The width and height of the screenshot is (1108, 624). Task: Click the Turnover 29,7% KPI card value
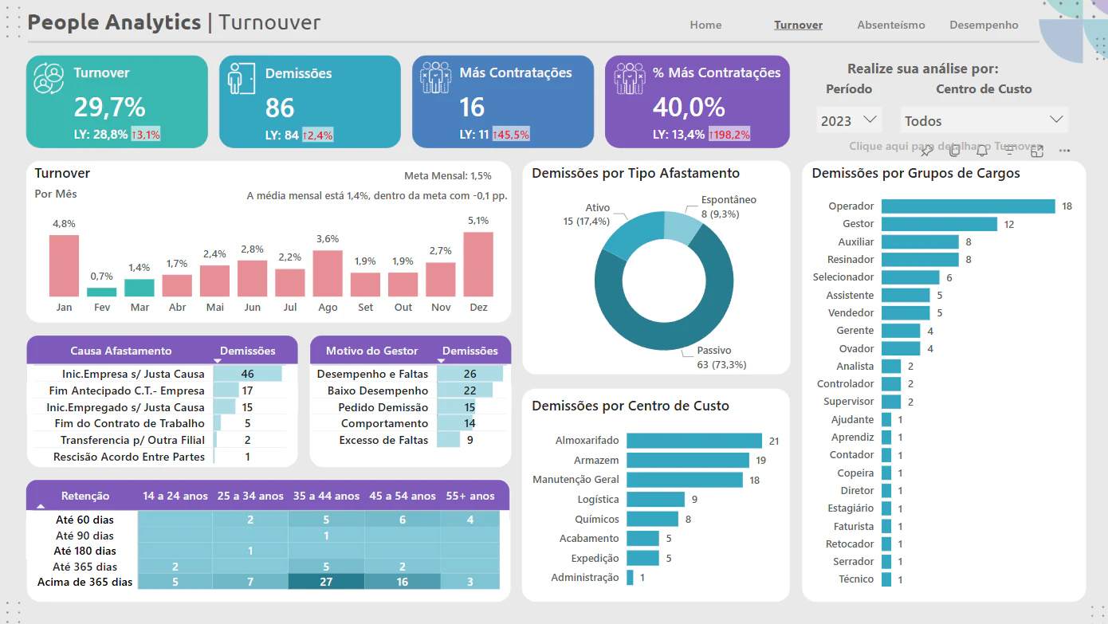(109, 107)
